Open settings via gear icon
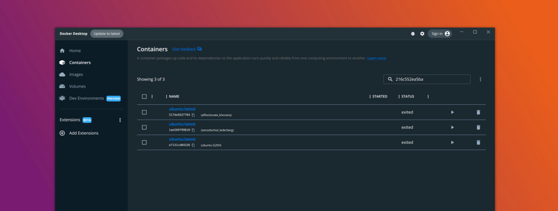Viewport: 558px width, 211px height. pos(422,34)
